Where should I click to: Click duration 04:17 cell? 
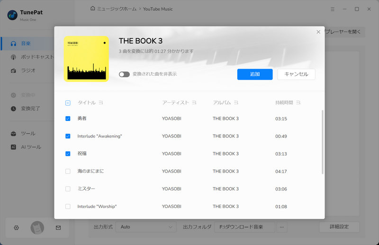[281, 172]
